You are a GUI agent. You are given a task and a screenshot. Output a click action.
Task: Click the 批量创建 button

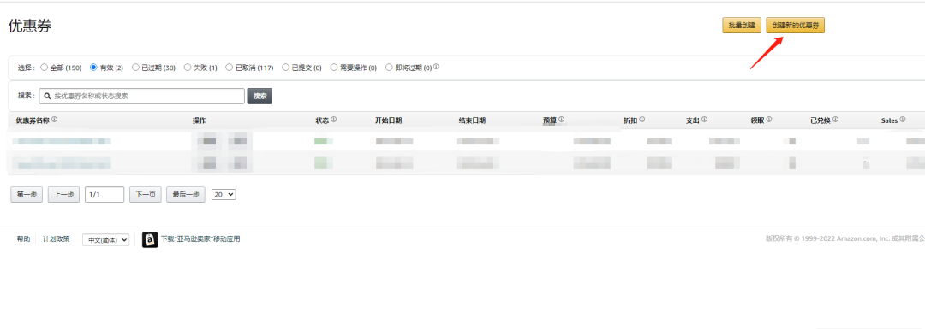pyautogui.click(x=742, y=26)
